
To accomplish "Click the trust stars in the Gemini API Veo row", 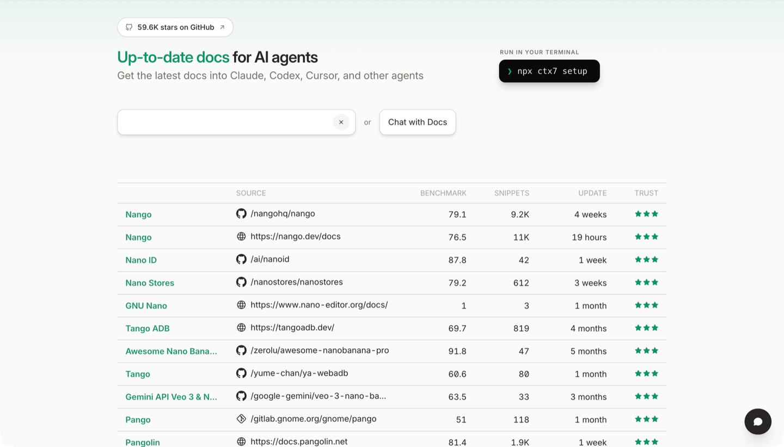I will pos(646,397).
